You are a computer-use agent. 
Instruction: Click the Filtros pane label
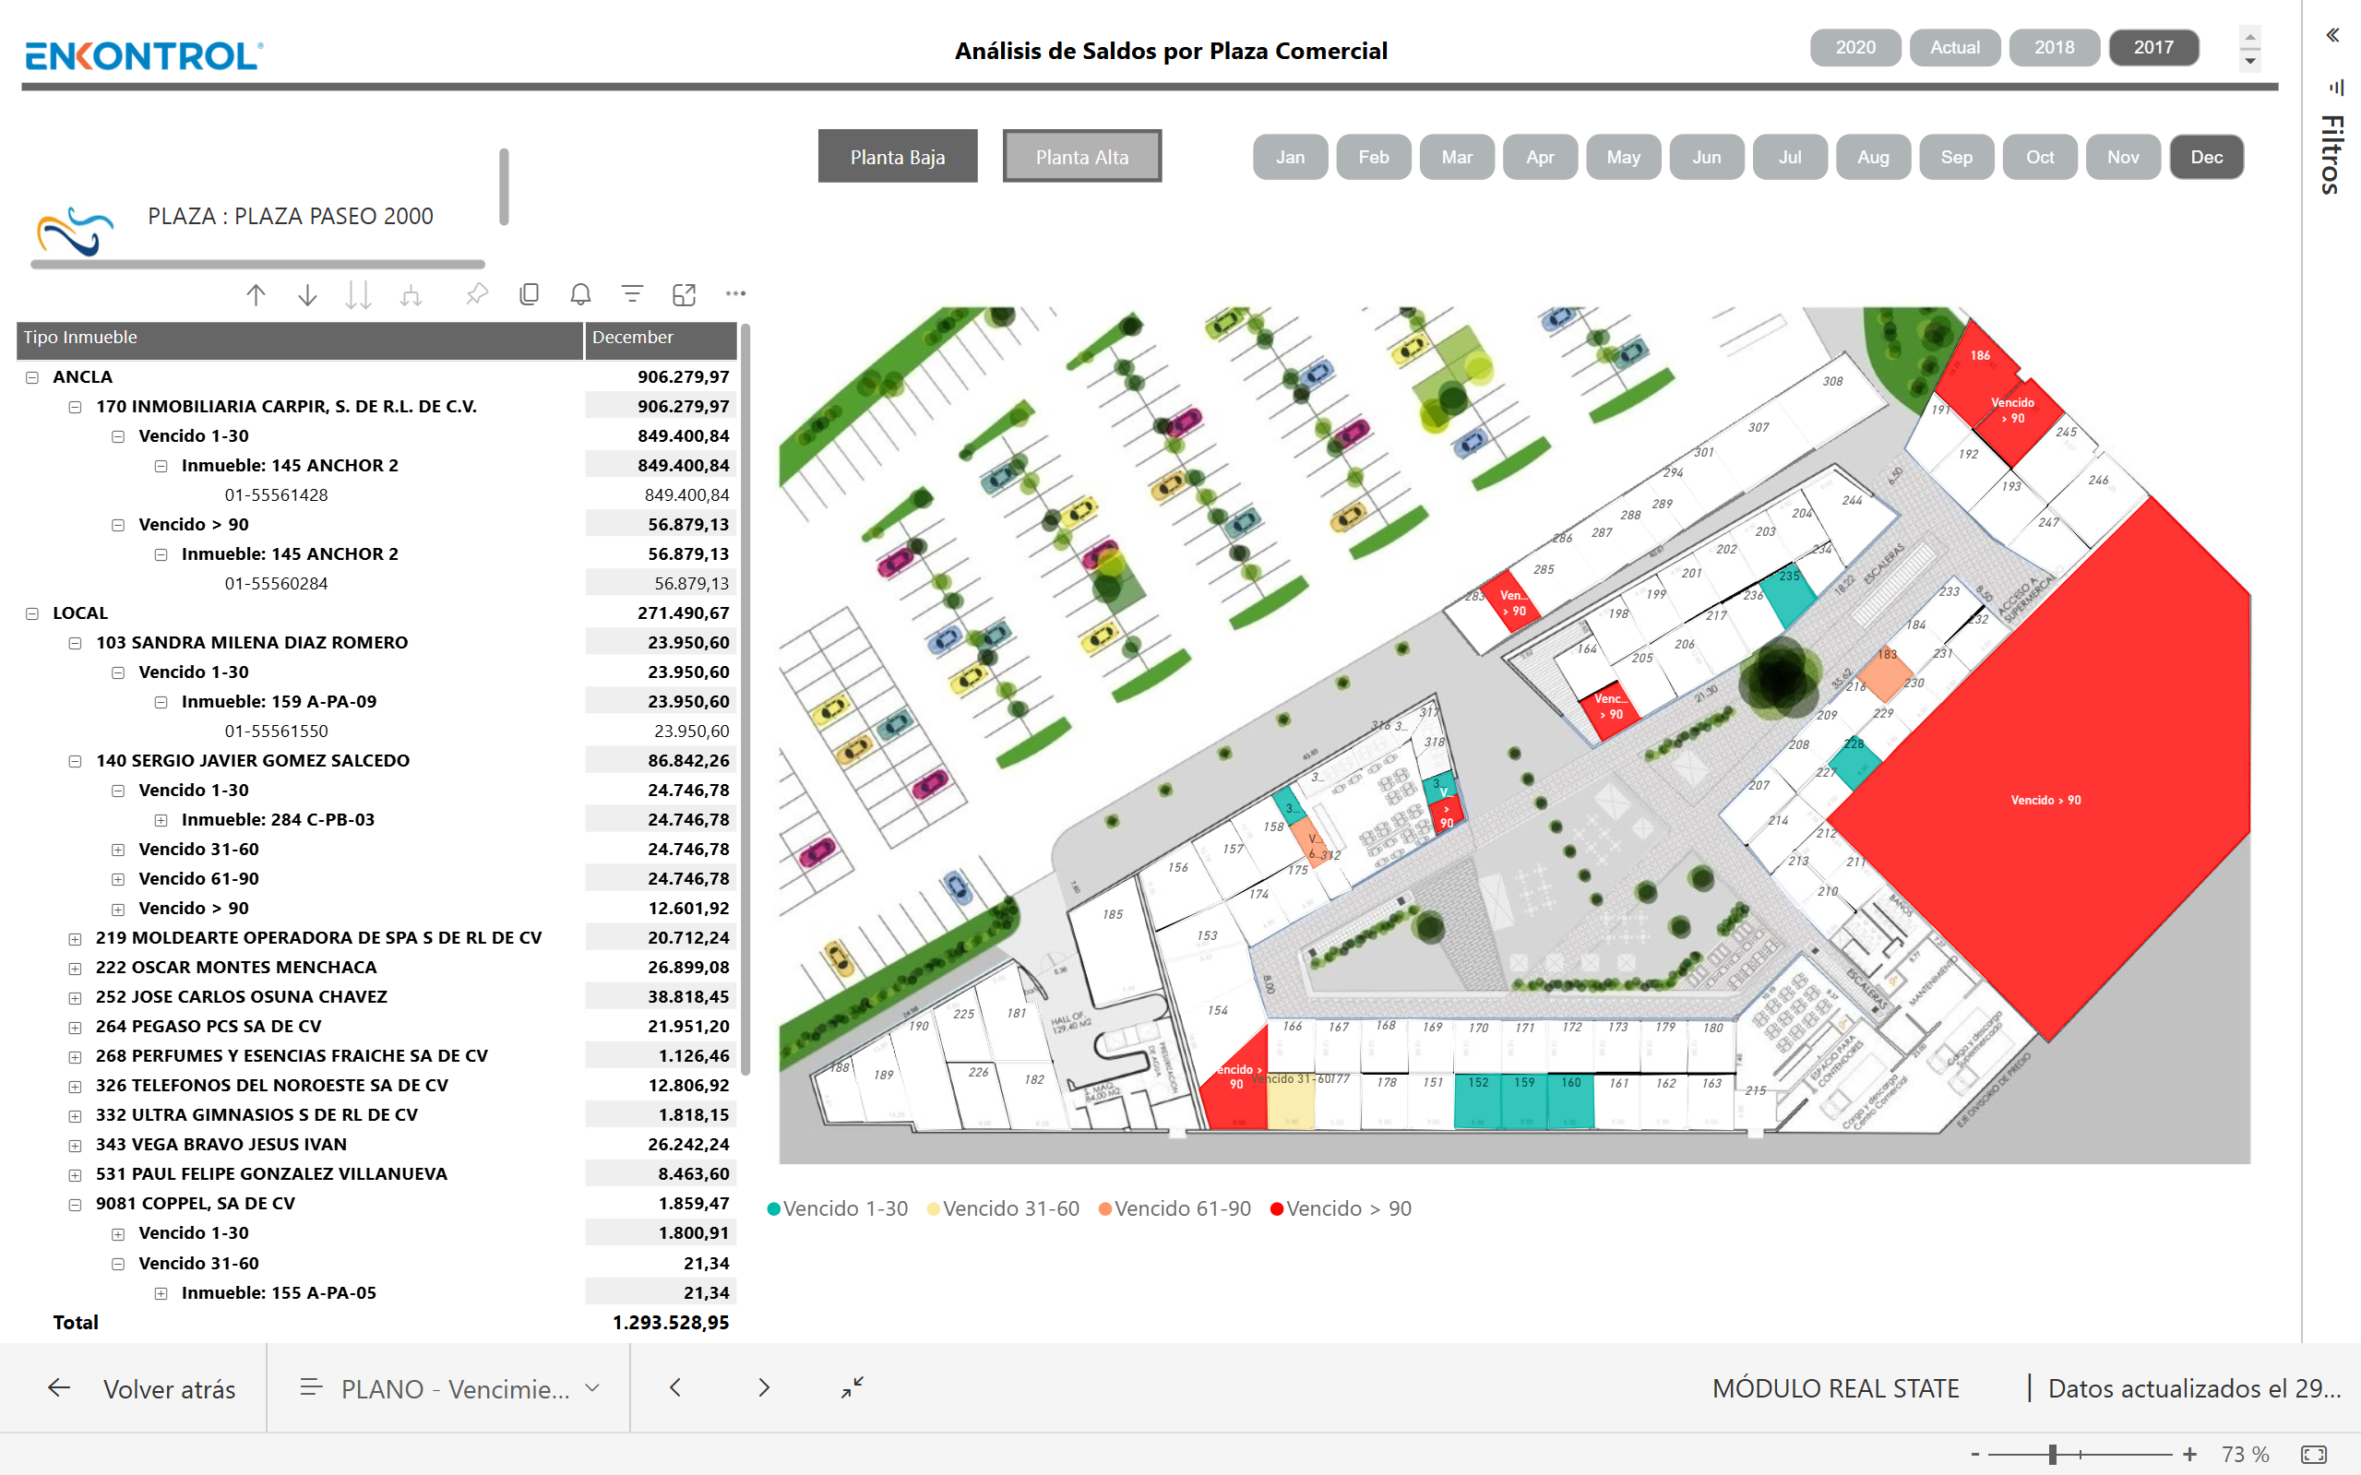(2332, 154)
